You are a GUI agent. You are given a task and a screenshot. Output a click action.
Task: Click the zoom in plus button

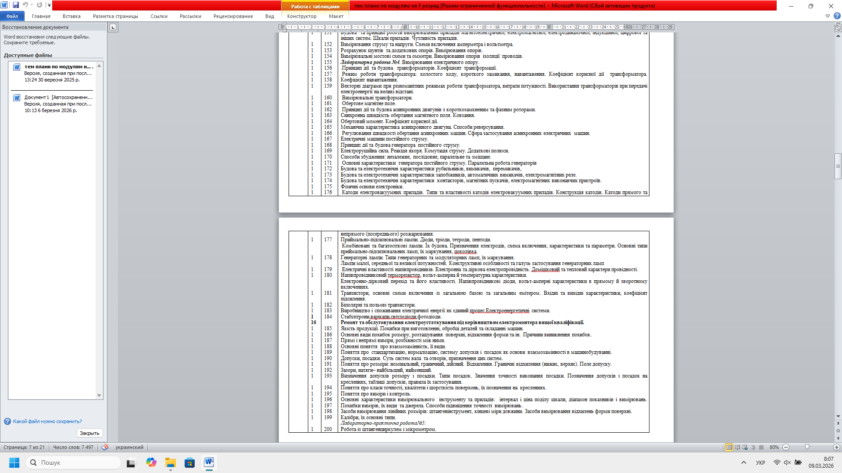[837, 447]
